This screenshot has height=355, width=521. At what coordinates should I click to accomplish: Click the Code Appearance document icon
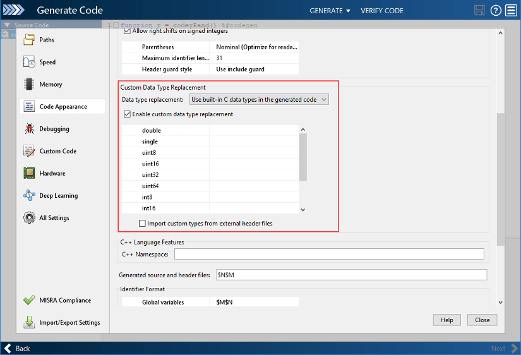click(x=29, y=106)
